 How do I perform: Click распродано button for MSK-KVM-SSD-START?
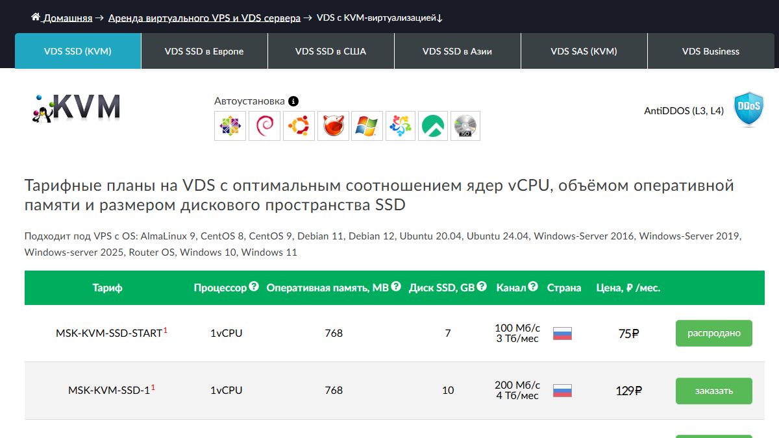tap(714, 334)
